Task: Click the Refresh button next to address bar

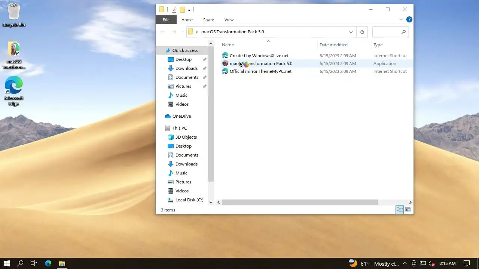Action: tap(362, 32)
